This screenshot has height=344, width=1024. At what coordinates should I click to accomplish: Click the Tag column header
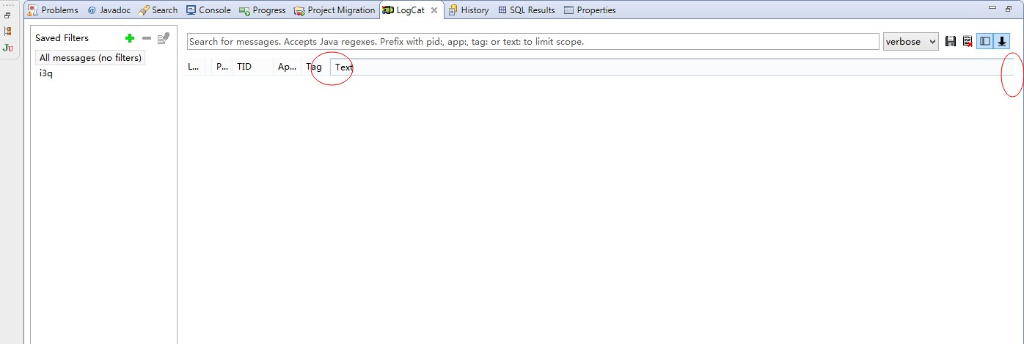314,67
